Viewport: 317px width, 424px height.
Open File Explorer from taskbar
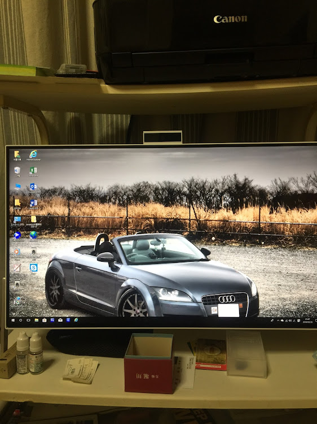[x=37, y=320]
